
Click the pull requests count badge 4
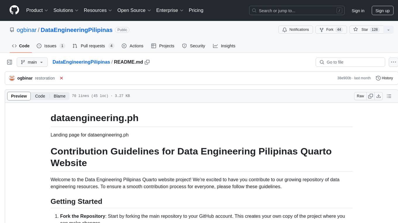pyautogui.click(x=111, y=46)
